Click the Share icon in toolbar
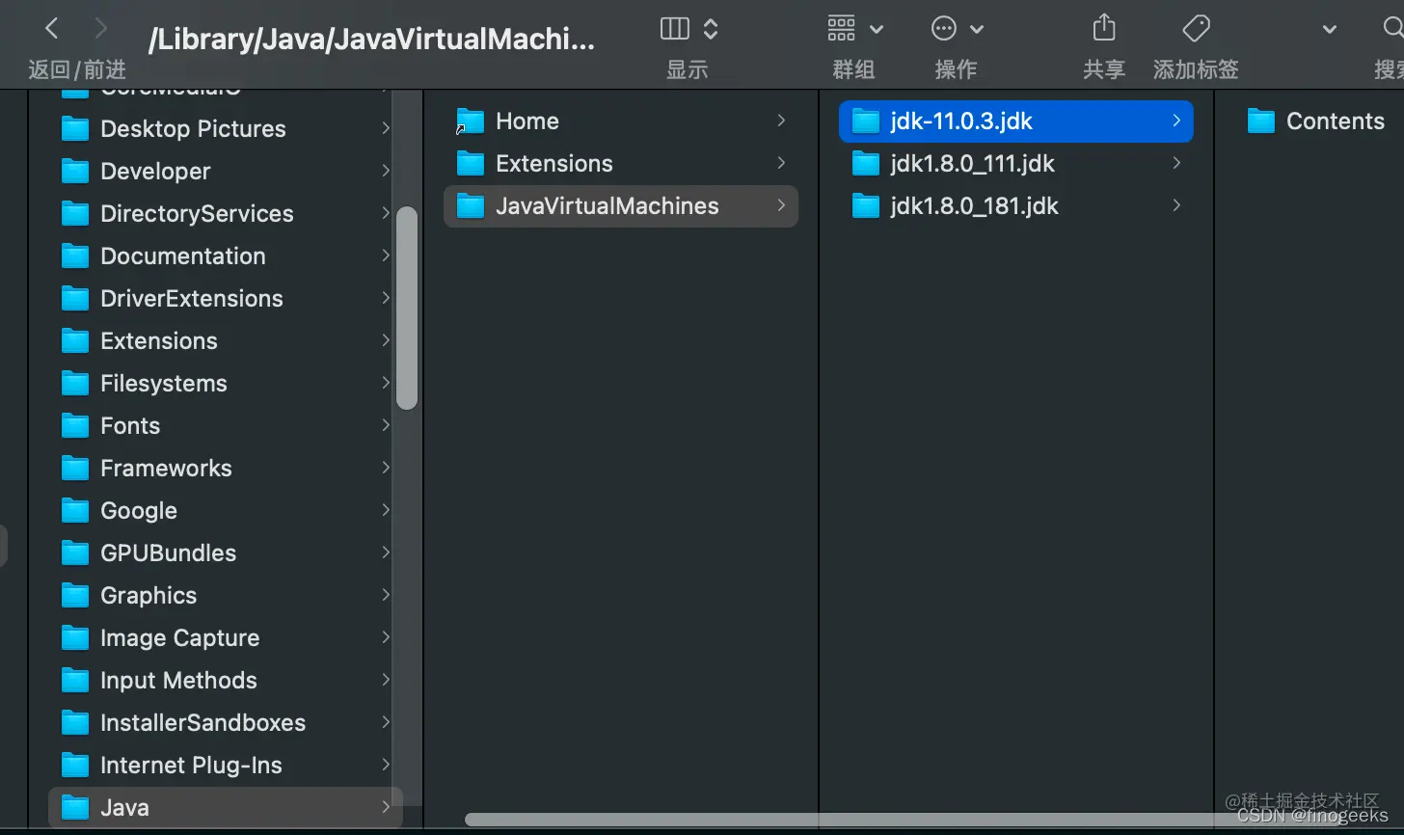The height and width of the screenshot is (835, 1404). coord(1104,27)
